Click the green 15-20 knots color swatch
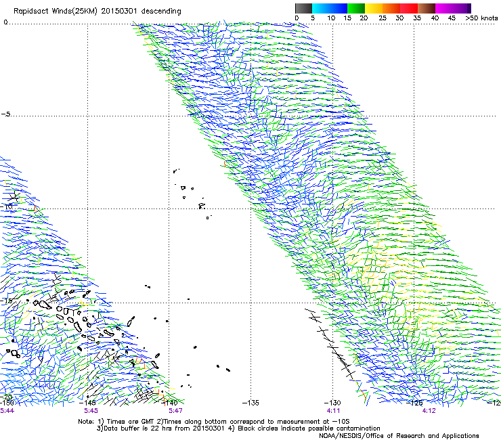Screen dimensions: 501x440 pyautogui.click(x=356, y=8)
